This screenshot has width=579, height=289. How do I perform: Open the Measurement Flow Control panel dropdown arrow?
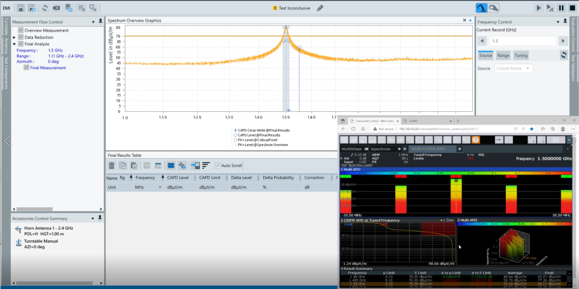(93, 22)
